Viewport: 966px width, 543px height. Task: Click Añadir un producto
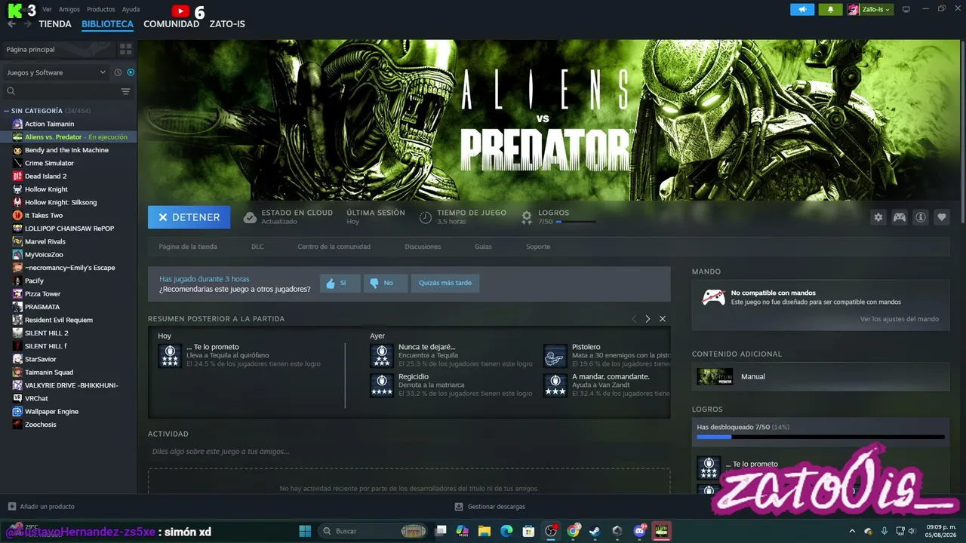[x=42, y=507]
